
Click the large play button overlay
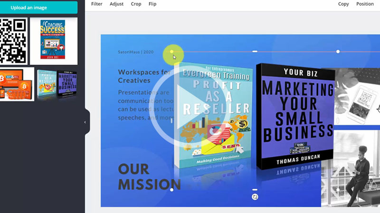(187, 107)
